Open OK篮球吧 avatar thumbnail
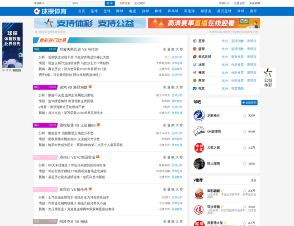 click(199, 132)
